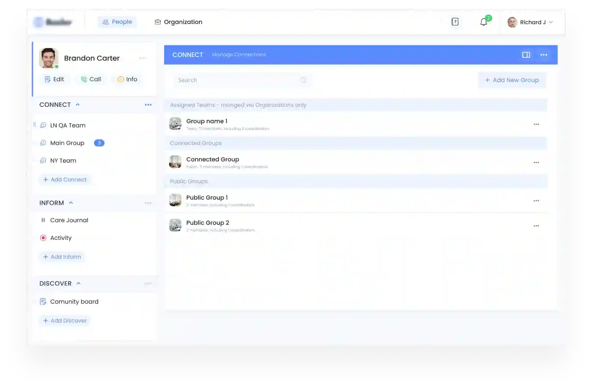
Task: Open Group name 1
Action: point(207,121)
